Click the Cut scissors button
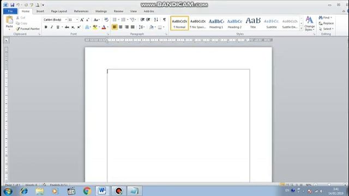 coord(21,18)
